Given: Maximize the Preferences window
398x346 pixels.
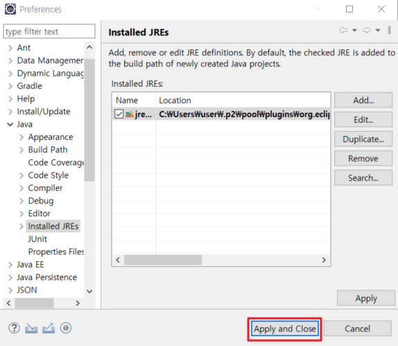Looking at the screenshot, I should (x=349, y=9).
